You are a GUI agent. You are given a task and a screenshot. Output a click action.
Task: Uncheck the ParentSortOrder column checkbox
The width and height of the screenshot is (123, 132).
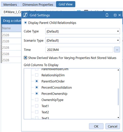pyautogui.click(x=37, y=81)
